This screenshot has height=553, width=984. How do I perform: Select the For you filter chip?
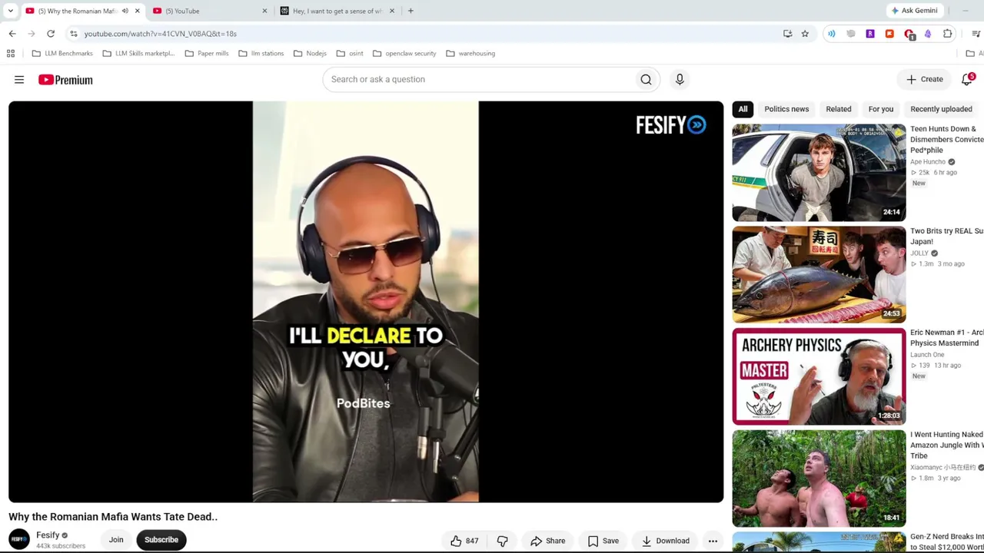(x=880, y=109)
